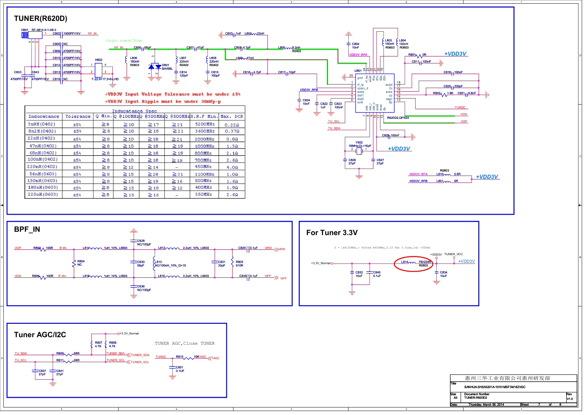Click the BPF_IN block heading
Image resolution: width=588 pixels, height=415 pixels.
click(x=27, y=229)
